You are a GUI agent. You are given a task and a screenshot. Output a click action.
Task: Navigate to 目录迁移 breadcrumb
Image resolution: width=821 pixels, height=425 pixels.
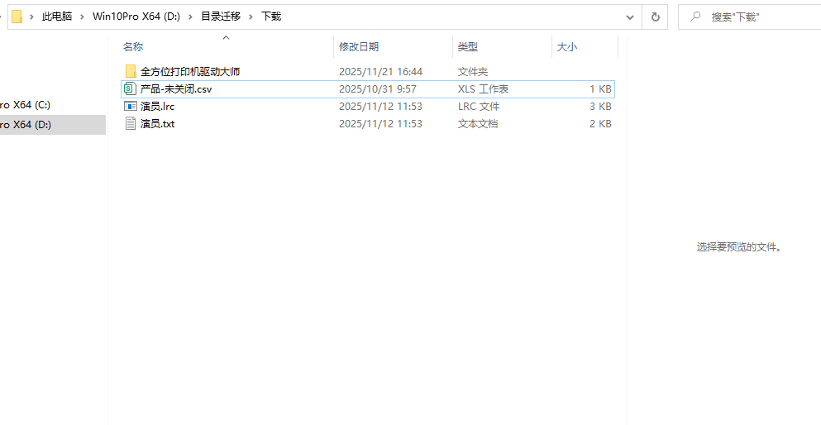click(221, 17)
